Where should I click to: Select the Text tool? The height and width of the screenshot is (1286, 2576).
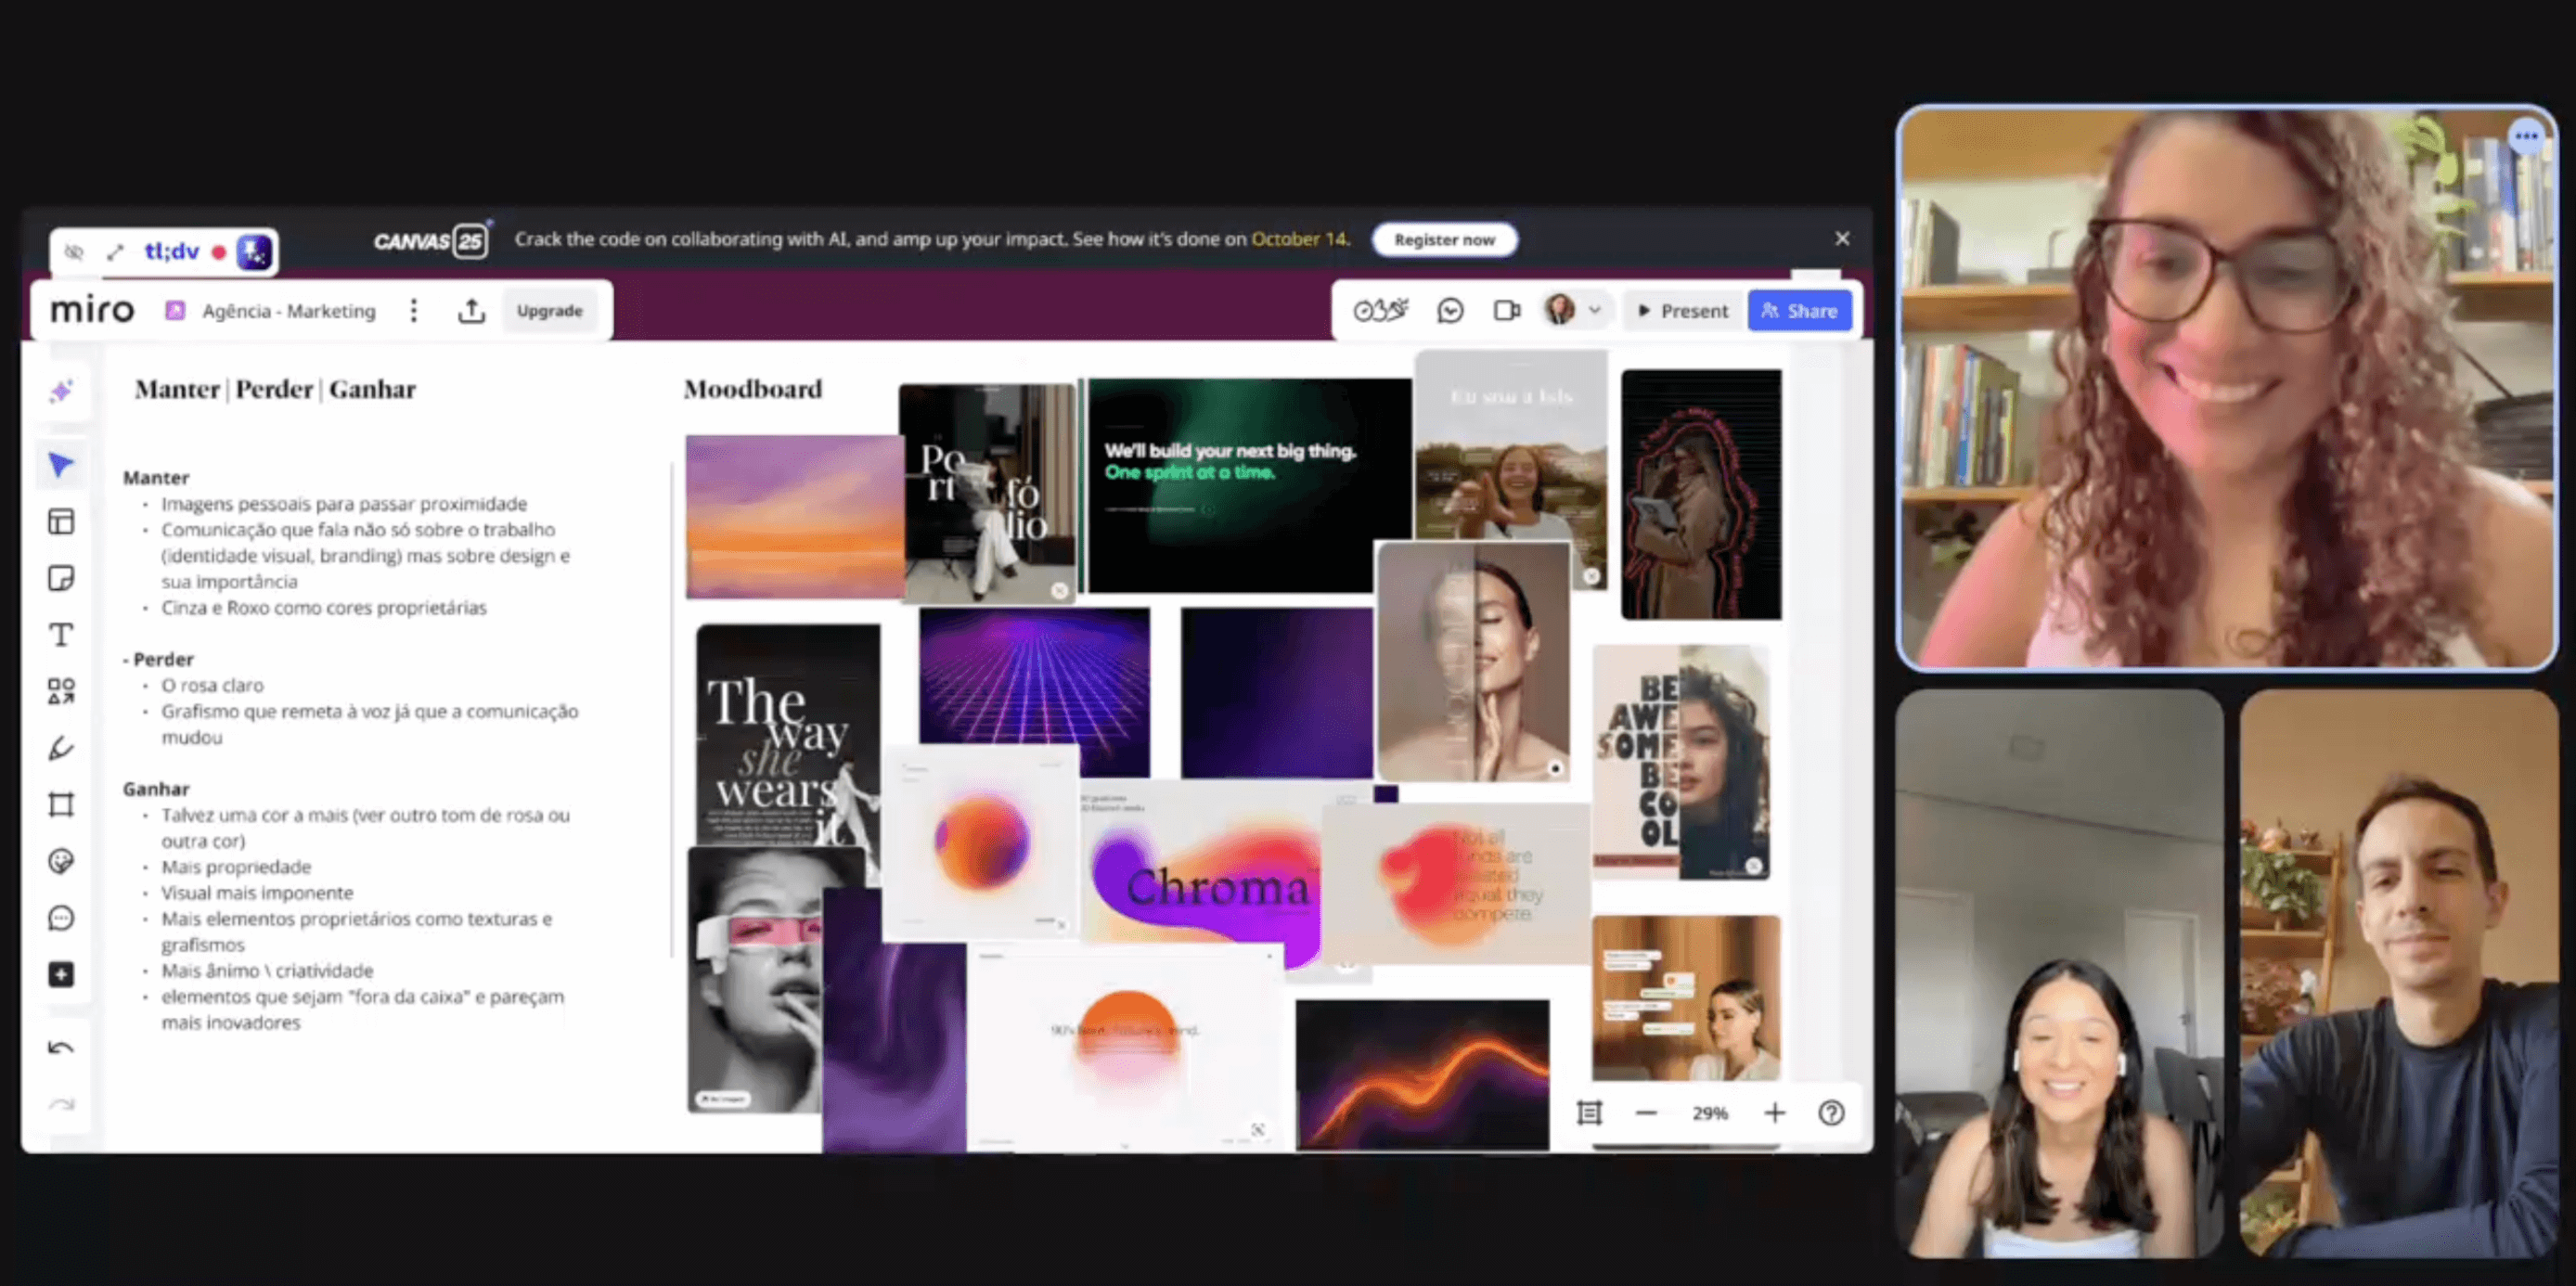(61, 635)
